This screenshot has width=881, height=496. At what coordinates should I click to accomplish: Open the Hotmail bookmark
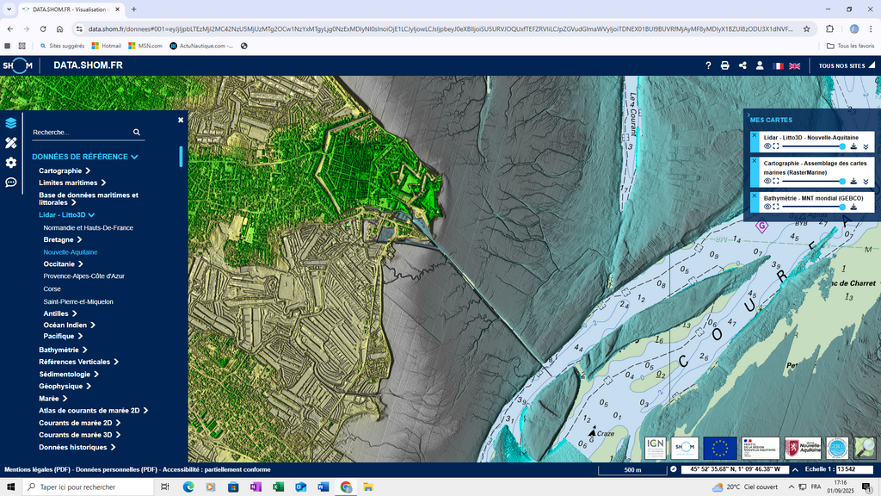[x=107, y=46]
